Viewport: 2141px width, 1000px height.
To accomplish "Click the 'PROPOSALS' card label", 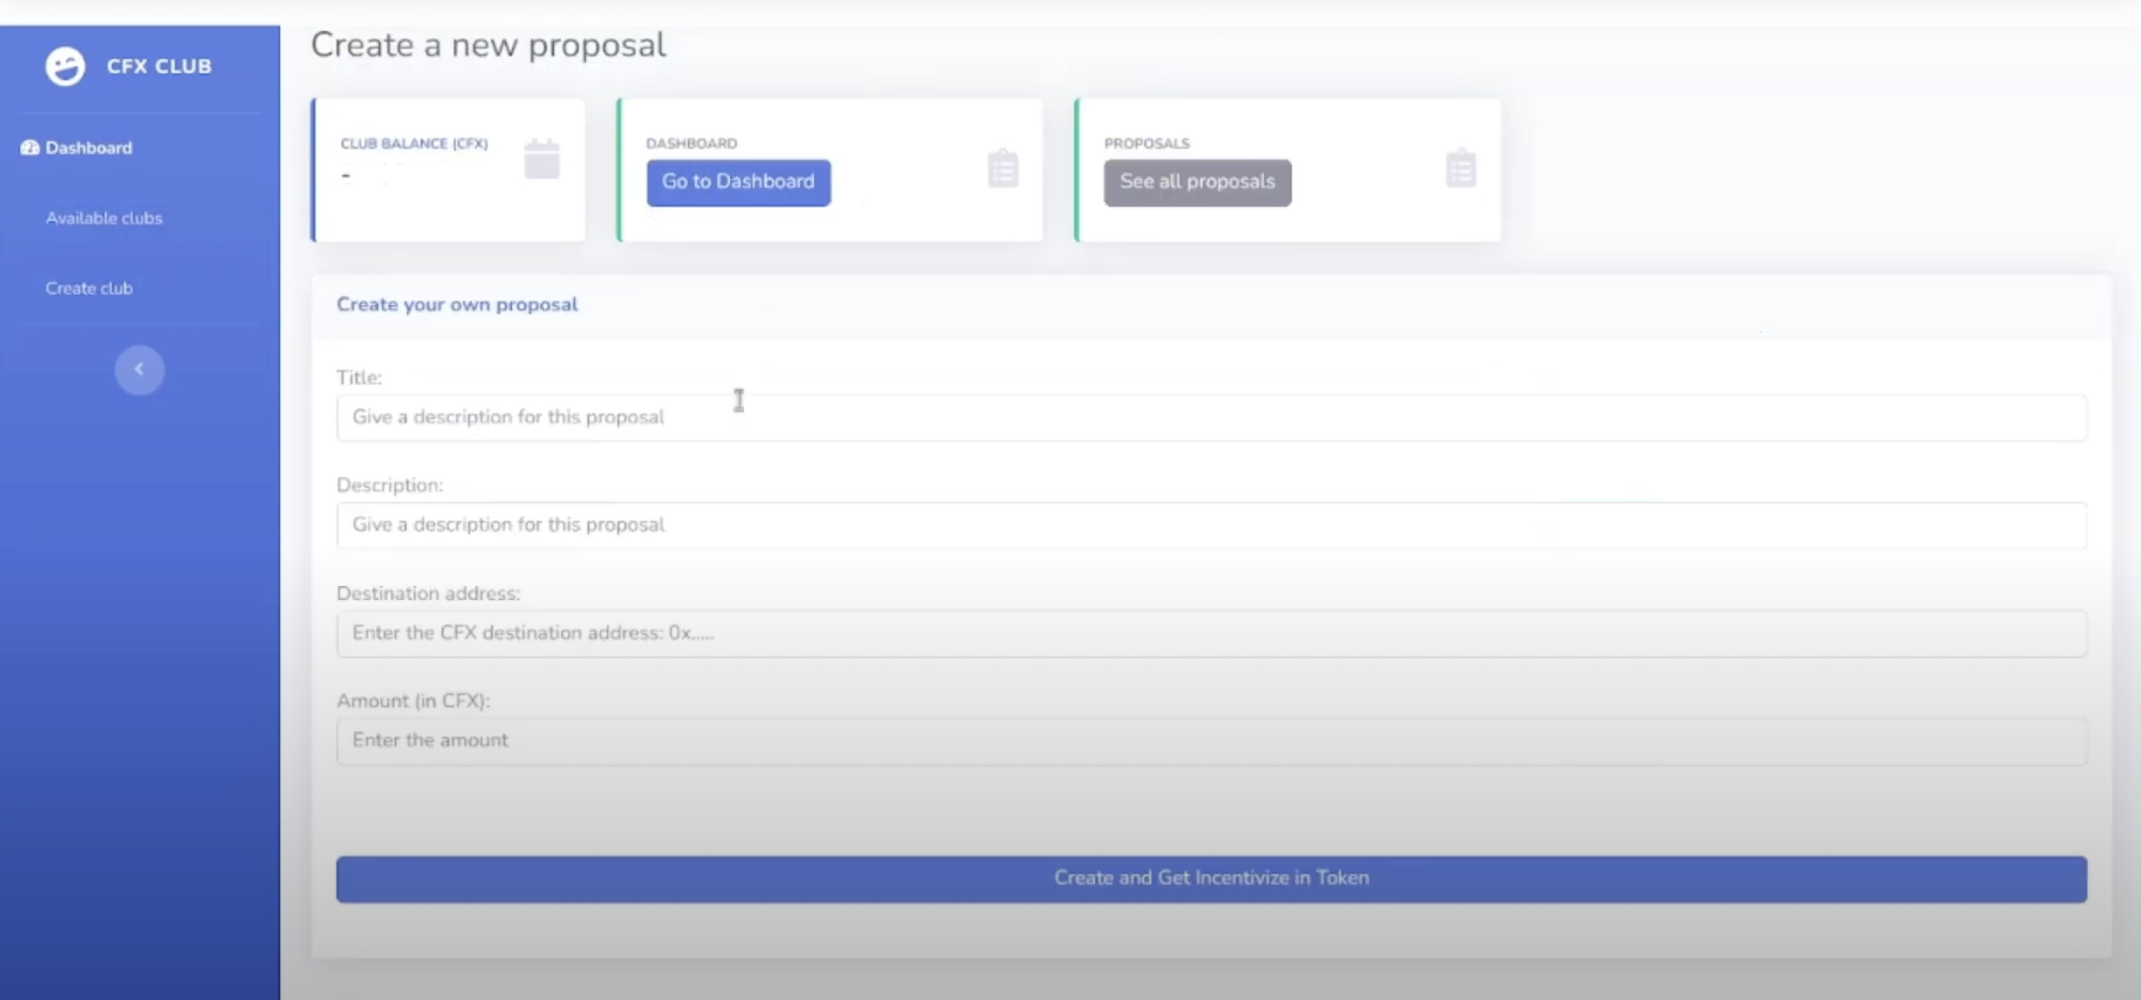I will tap(1146, 144).
